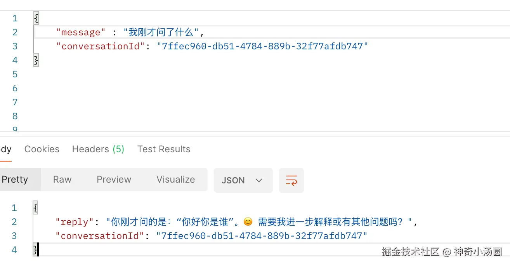
Task: Place cursor in the request message value
Action: click(161, 32)
